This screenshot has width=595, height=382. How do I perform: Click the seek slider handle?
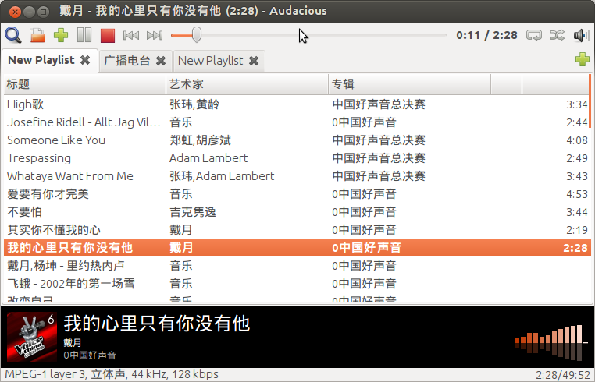pos(197,35)
